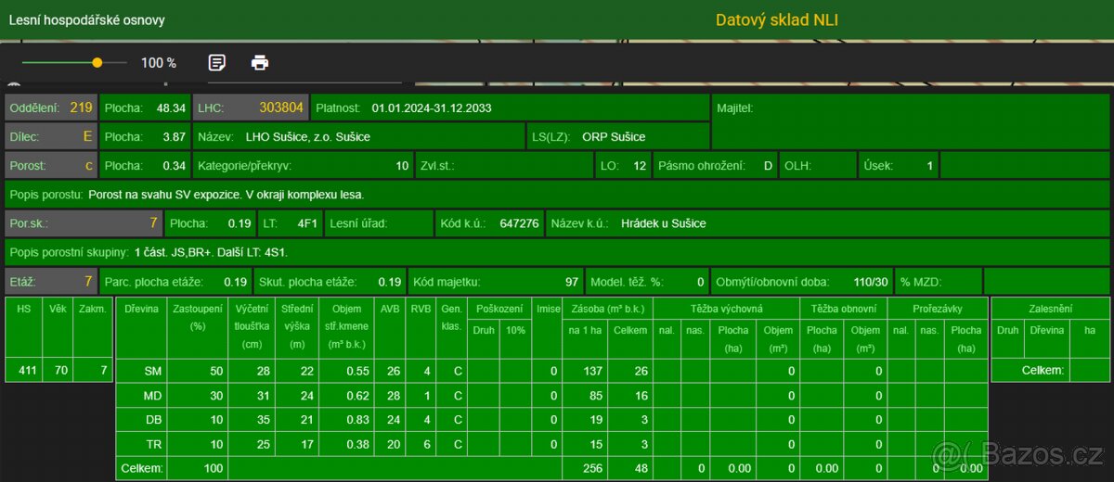Screen dimensions: 1114x482
Task: Click the printer icon
Action: tap(260, 62)
